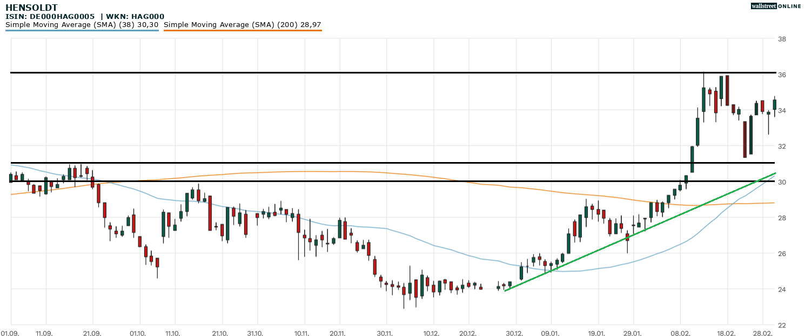Click the green ascending trendline
Image resolution: width=805 pixels, height=336 pixels.
coord(638,234)
